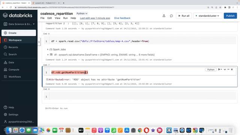
Task: Click the Databricks logo in the sidebar
Action: click(18, 15)
